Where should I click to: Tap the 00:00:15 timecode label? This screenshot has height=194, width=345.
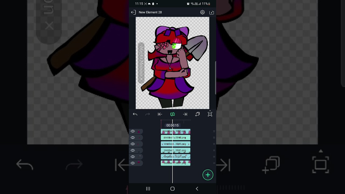[172, 125]
